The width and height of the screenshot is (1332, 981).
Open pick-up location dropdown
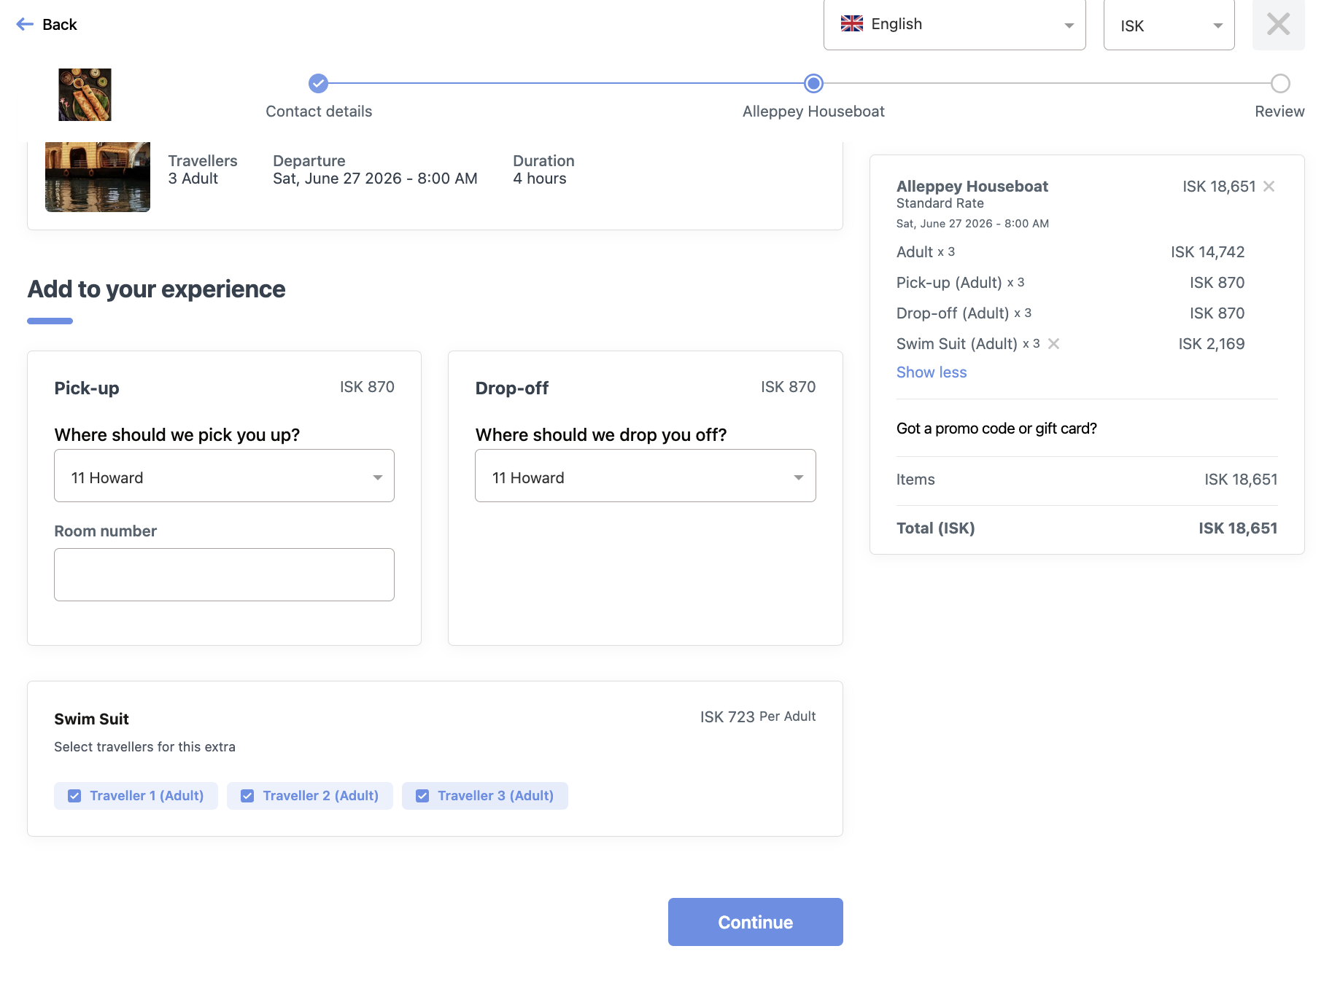224,476
